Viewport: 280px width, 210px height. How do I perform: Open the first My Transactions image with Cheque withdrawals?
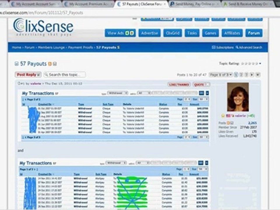coord(115,116)
